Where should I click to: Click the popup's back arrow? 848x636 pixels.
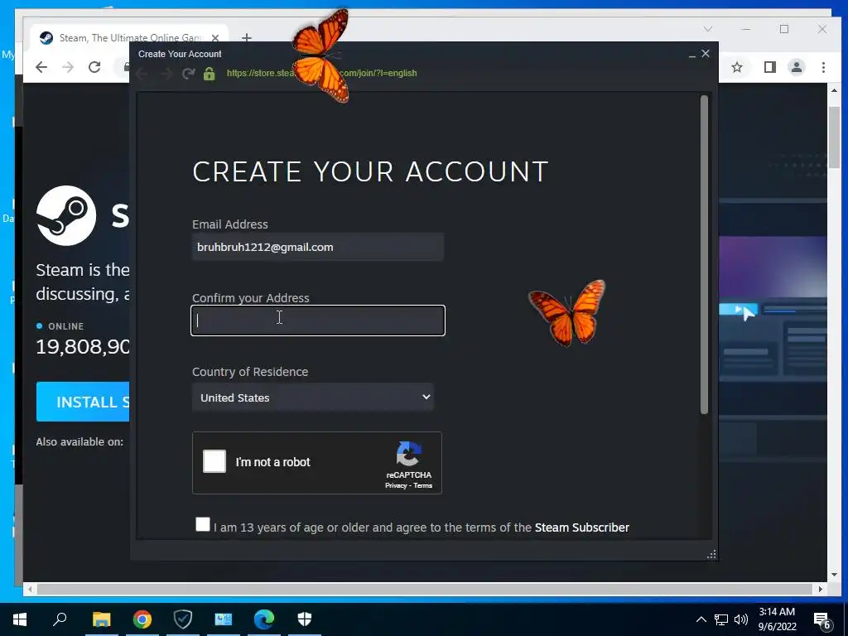(x=142, y=74)
